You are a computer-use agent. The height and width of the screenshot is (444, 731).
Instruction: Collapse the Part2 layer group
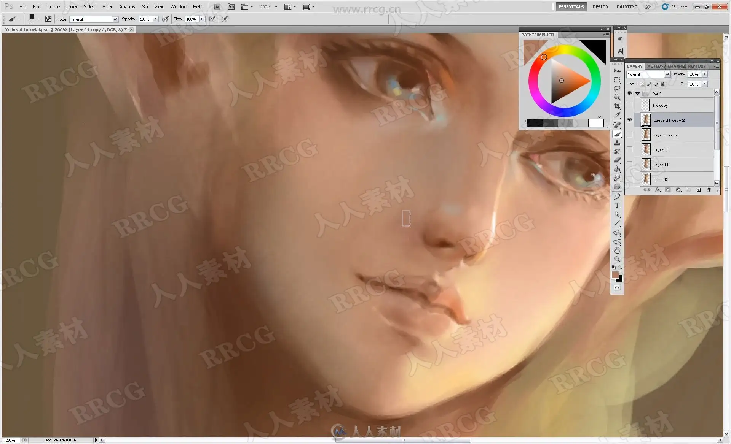[637, 94]
